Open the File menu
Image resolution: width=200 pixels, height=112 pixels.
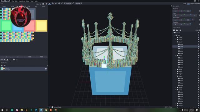click(x=12, y=1)
